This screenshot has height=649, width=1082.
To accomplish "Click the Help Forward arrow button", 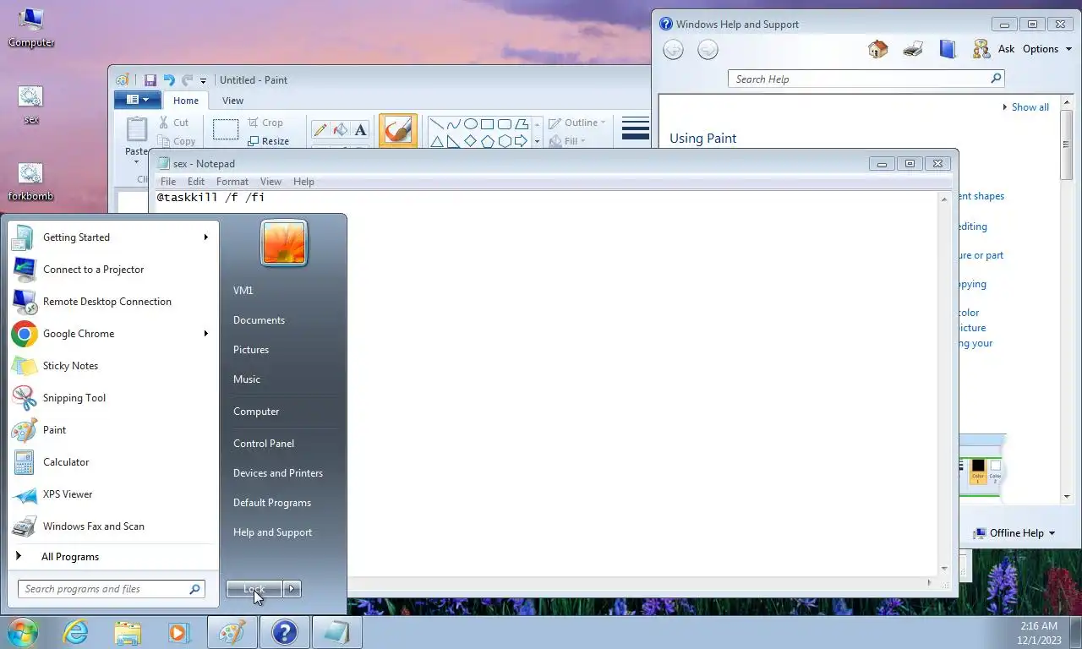I will coord(708,49).
